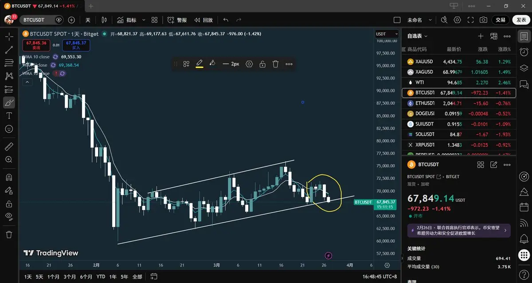Switch to the YTD range tab
Viewport: 532px width, 283px height.
coord(101,277)
